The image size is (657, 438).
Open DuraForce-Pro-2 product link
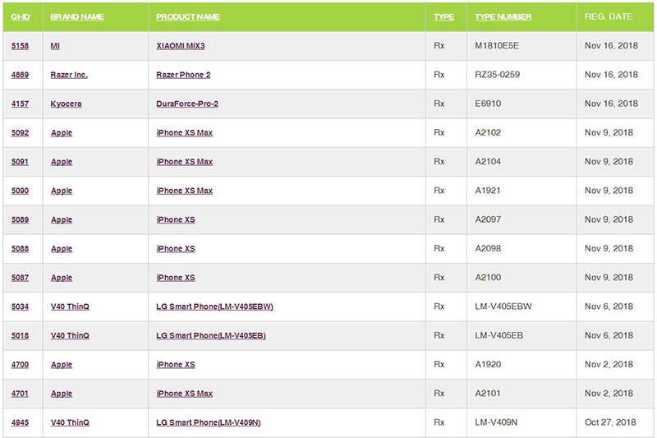[187, 104]
